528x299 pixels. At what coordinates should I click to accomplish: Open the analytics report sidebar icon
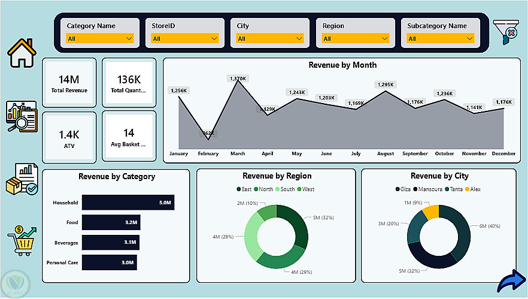pyautogui.click(x=22, y=116)
